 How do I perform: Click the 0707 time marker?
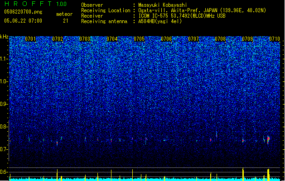click(x=193, y=39)
